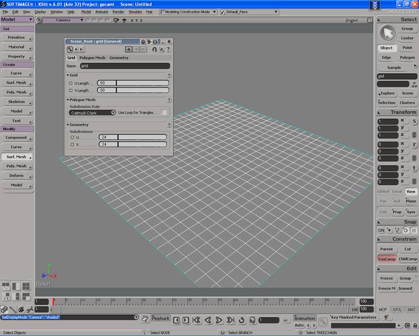419x336 pixels.
Task: Open the Render menu
Action: point(118,11)
